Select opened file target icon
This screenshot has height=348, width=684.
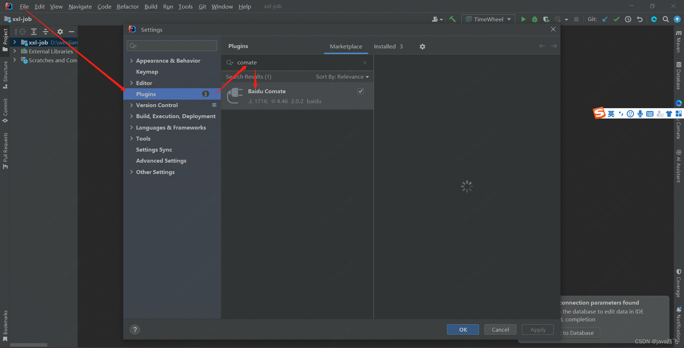click(x=22, y=32)
